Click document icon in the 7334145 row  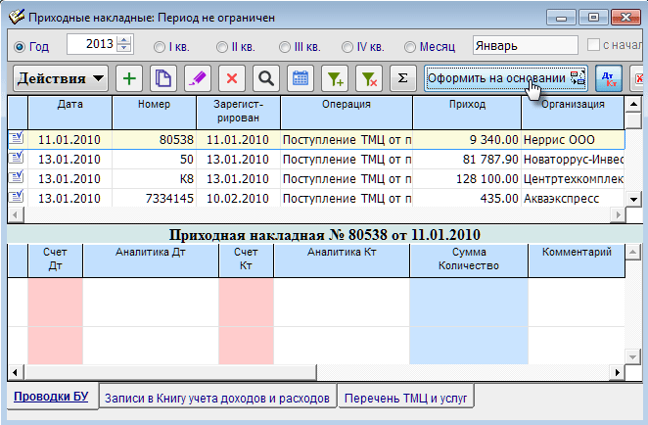point(17,197)
